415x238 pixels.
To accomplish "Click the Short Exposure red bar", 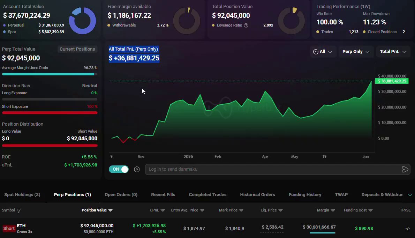I will click(x=50, y=113).
